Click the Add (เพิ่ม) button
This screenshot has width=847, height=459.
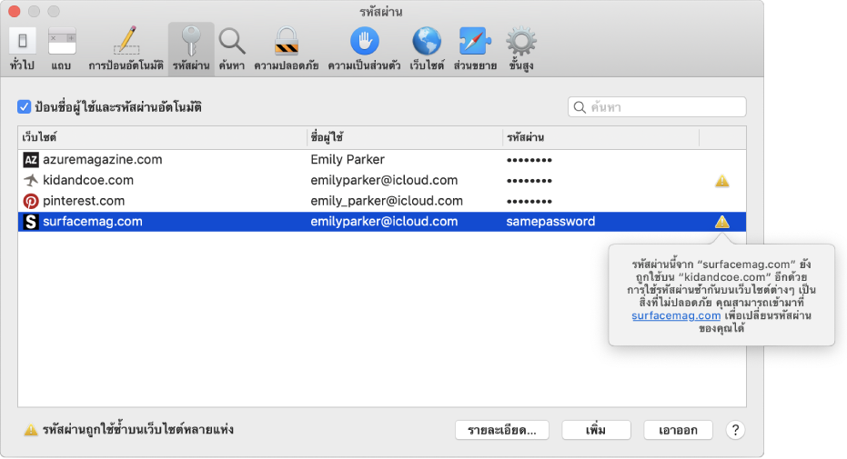tap(596, 431)
